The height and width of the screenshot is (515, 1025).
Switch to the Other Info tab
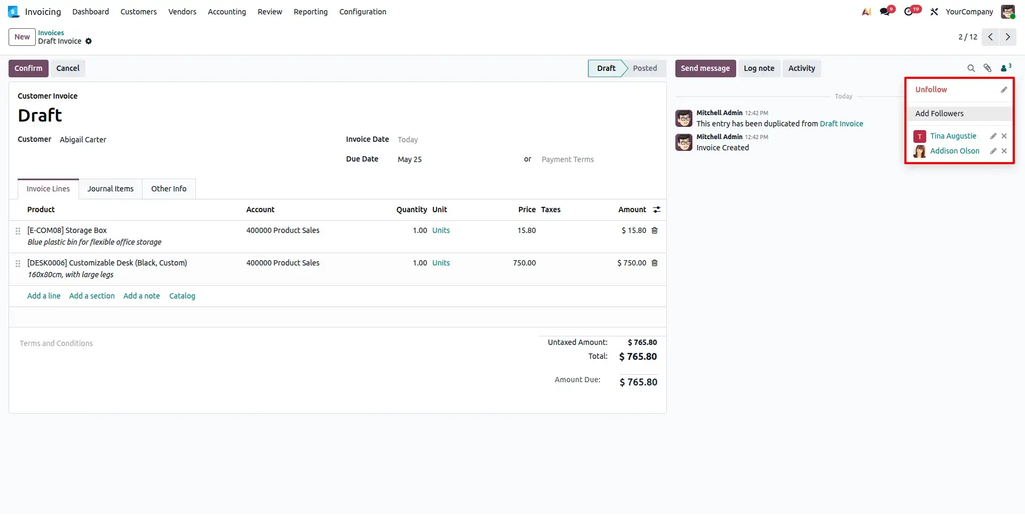(x=169, y=189)
